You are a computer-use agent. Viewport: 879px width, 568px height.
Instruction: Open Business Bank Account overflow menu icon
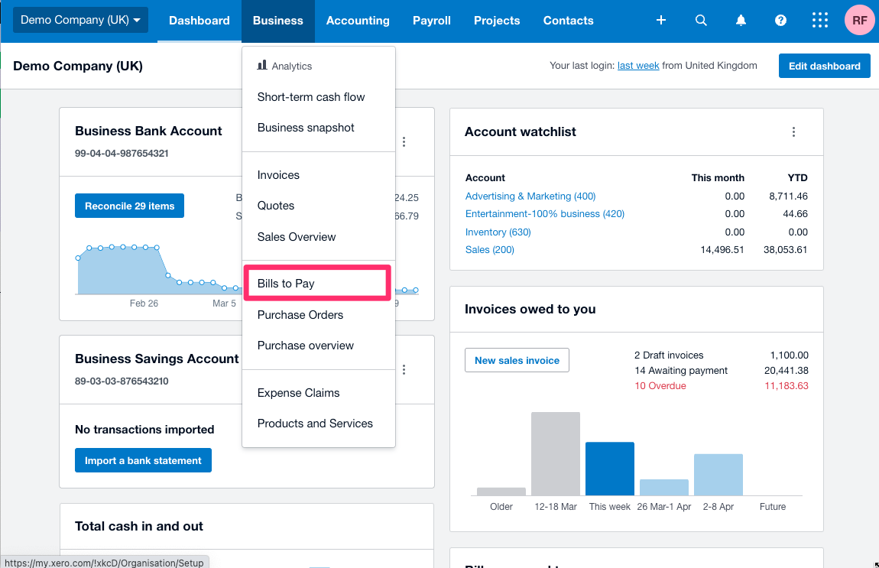(404, 141)
